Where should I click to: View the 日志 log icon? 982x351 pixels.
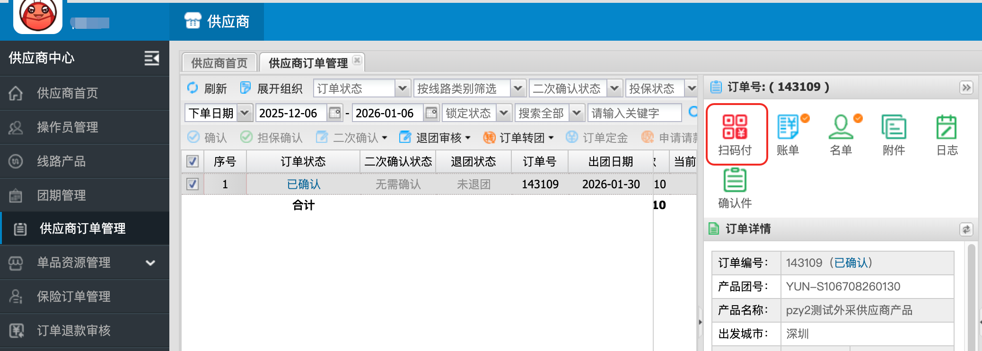coord(947,134)
